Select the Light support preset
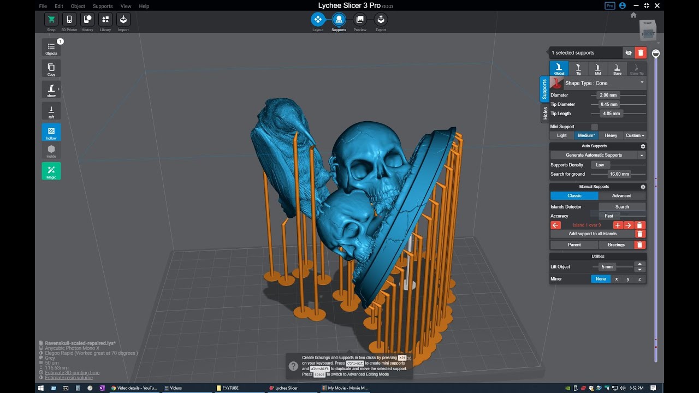Screen dimensions: 699x393 point(562,135)
